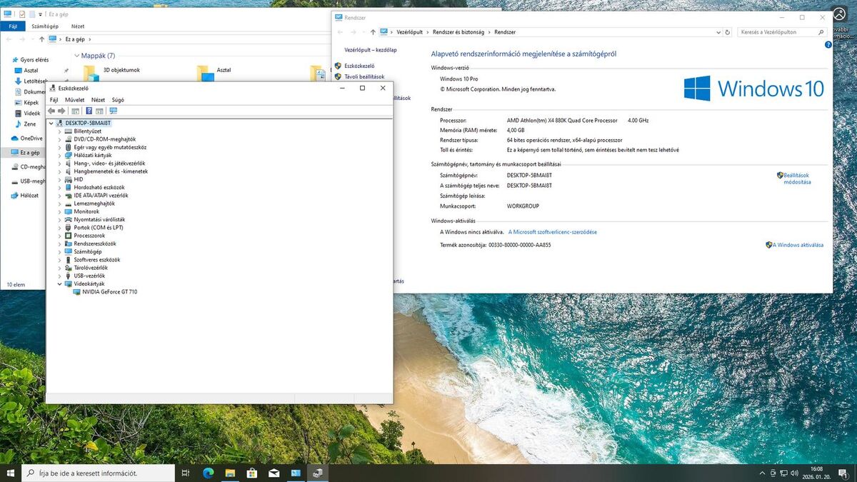Click the Vezérlőpult breadcrumb segment
Image resolution: width=857 pixels, height=482 pixels.
coord(409,32)
